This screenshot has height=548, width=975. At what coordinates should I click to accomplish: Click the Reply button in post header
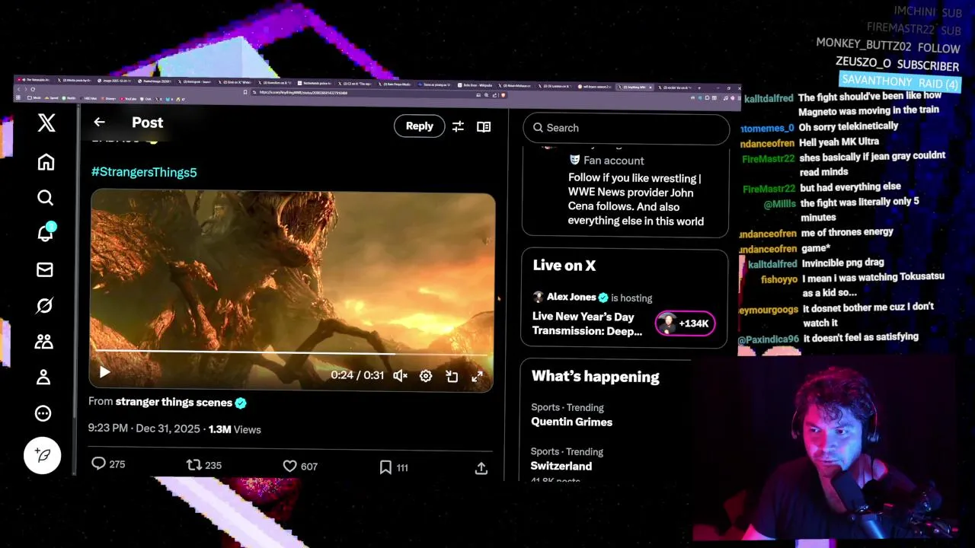click(419, 126)
